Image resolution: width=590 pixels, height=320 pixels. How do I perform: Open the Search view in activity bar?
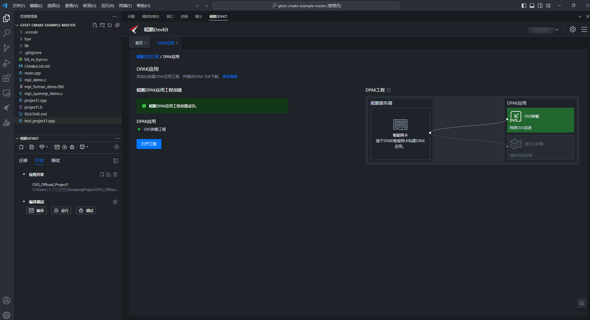(x=7, y=33)
